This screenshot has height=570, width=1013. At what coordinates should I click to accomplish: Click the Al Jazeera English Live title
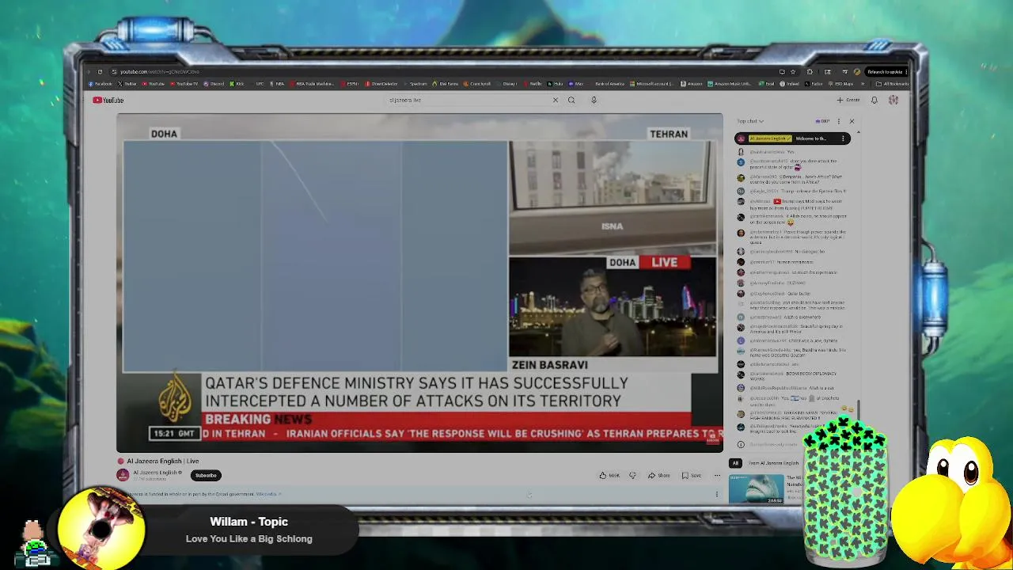(x=162, y=461)
